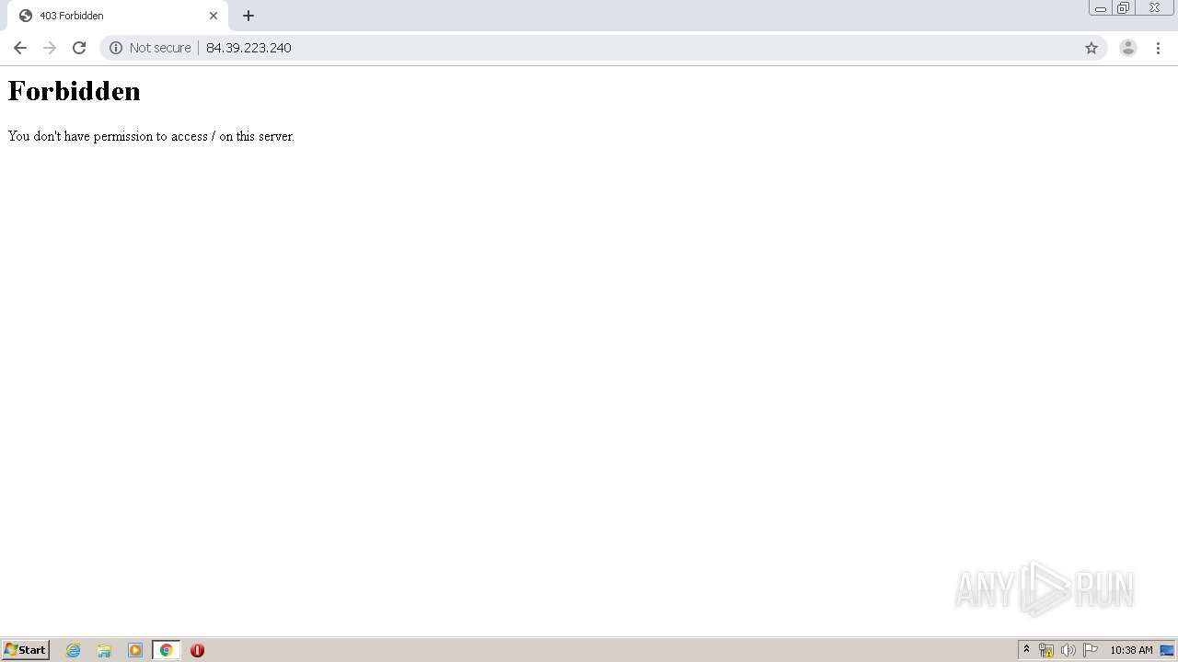
Task: Select the 403 Forbidden tab
Action: pos(118,16)
